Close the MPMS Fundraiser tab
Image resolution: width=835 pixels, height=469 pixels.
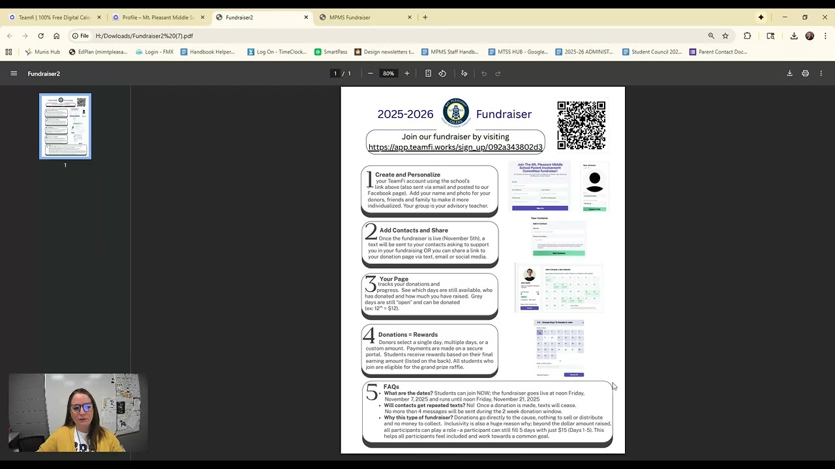tap(410, 18)
